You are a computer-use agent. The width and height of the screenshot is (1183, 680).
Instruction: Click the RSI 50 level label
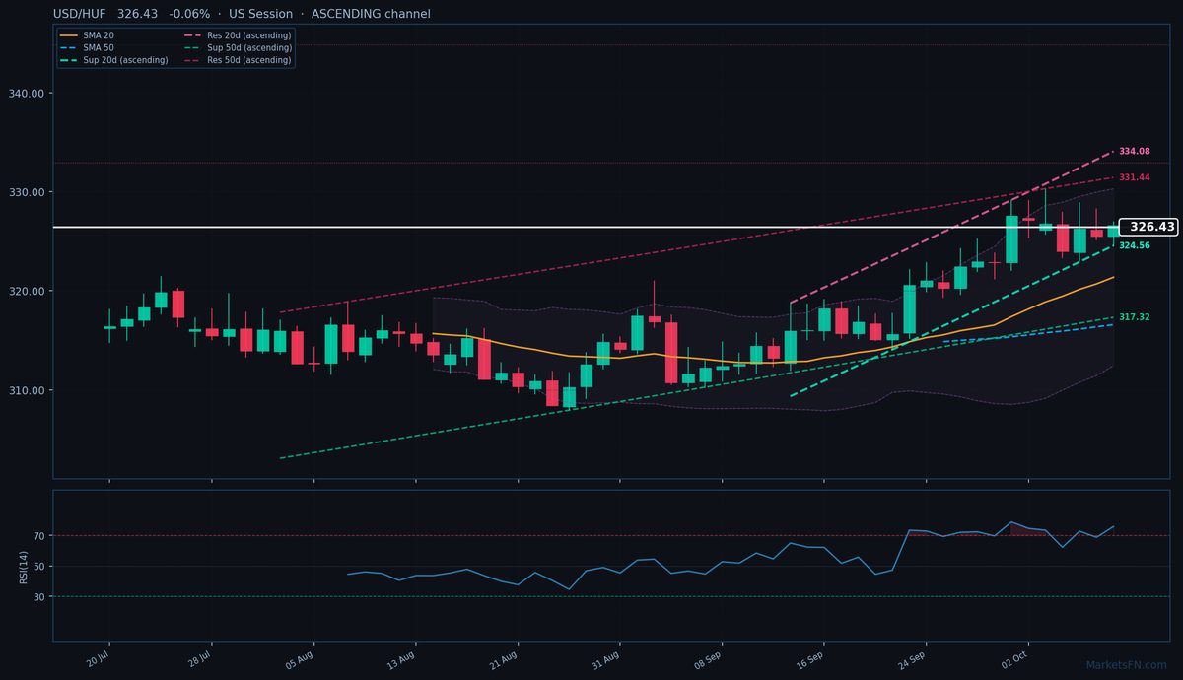tap(40, 567)
